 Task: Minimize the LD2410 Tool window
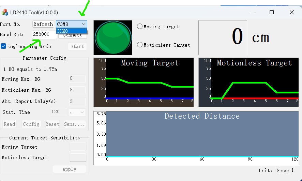click(x=252, y=12)
